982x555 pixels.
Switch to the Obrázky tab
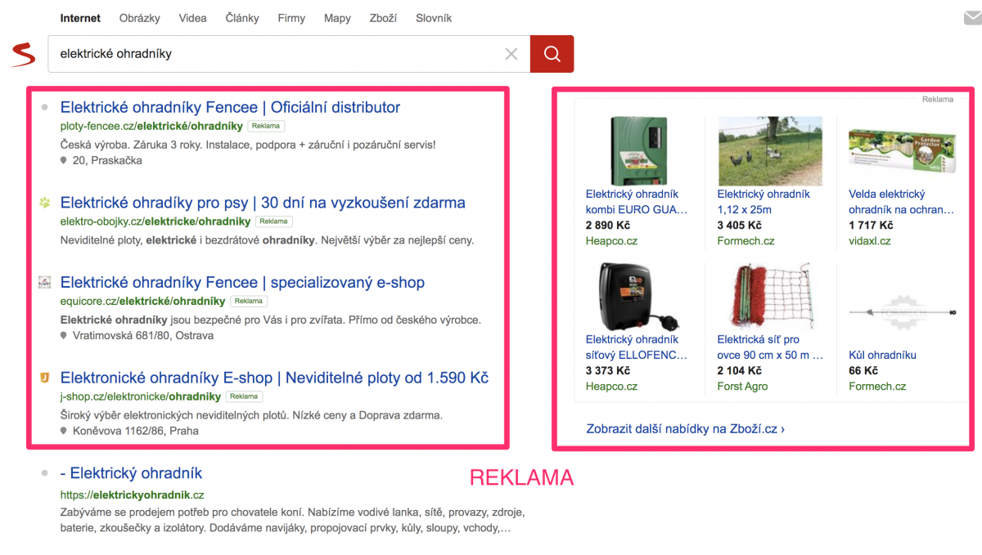(x=139, y=18)
